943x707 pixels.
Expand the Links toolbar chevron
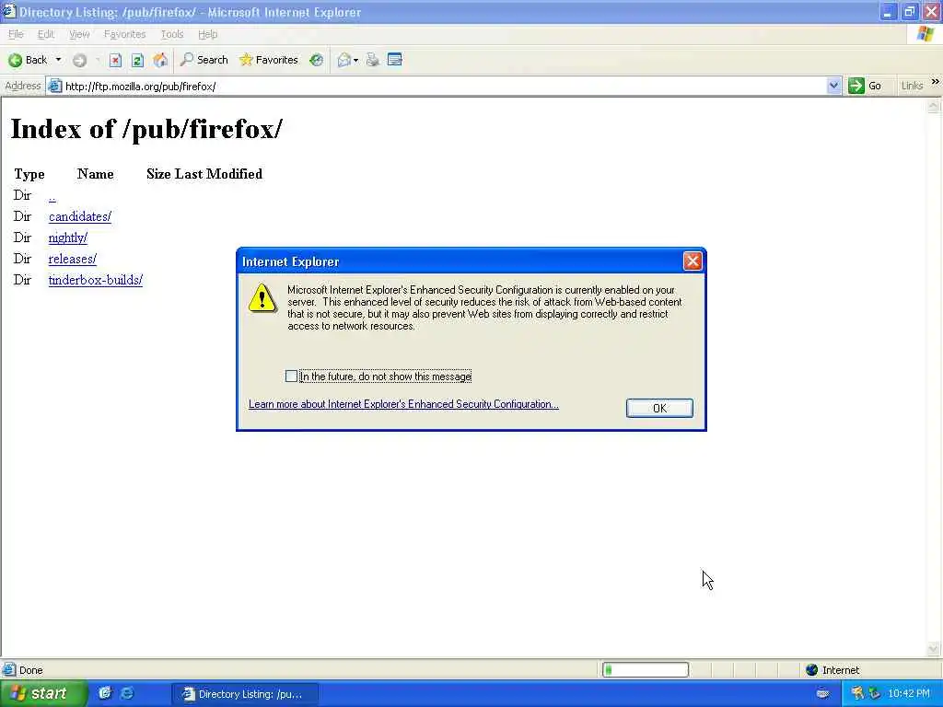[936, 82]
